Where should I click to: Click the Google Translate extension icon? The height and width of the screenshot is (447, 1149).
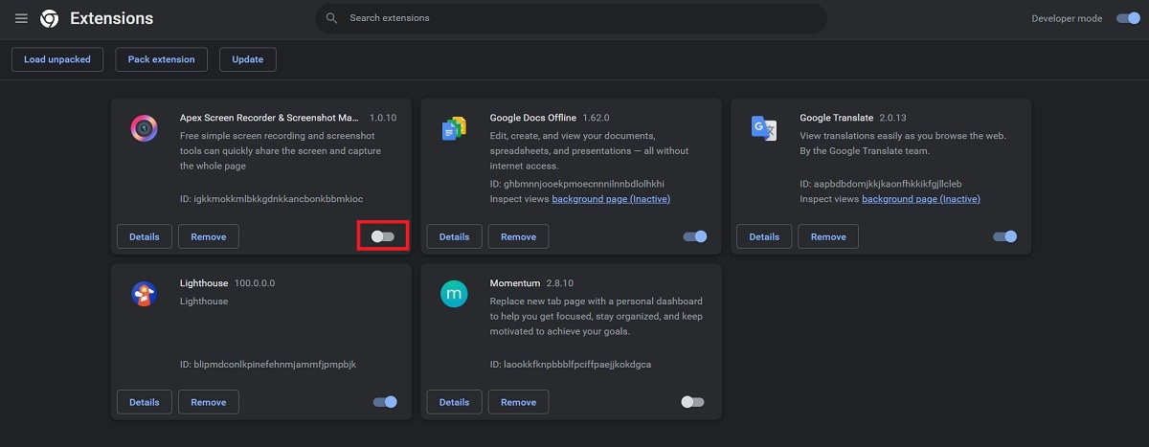pyautogui.click(x=763, y=127)
